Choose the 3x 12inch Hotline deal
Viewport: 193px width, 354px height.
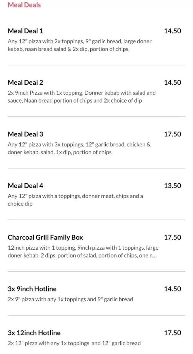tap(34, 333)
